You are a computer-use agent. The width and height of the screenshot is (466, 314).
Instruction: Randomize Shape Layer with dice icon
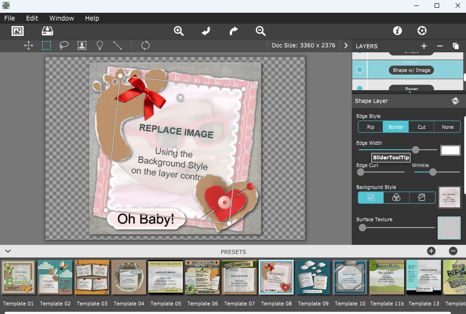[455, 101]
